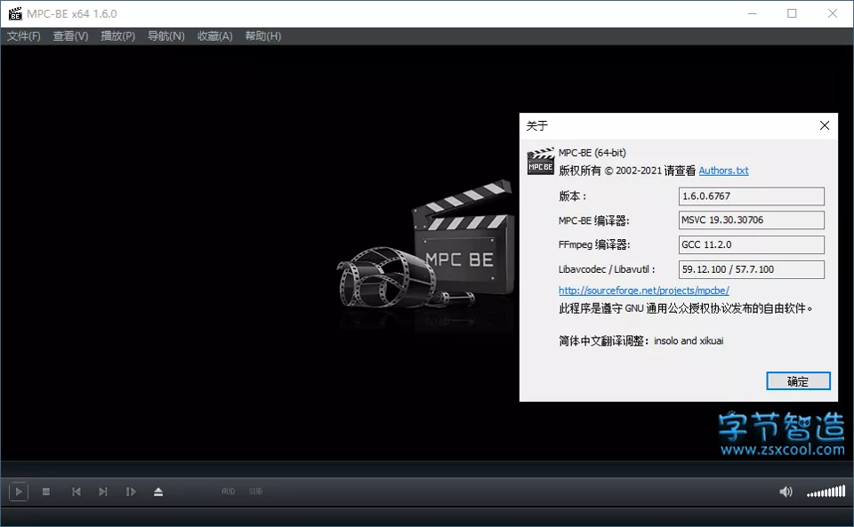Click the Libavcodec version field 59.12.100
854x527 pixels.
click(x=751, y=269)
